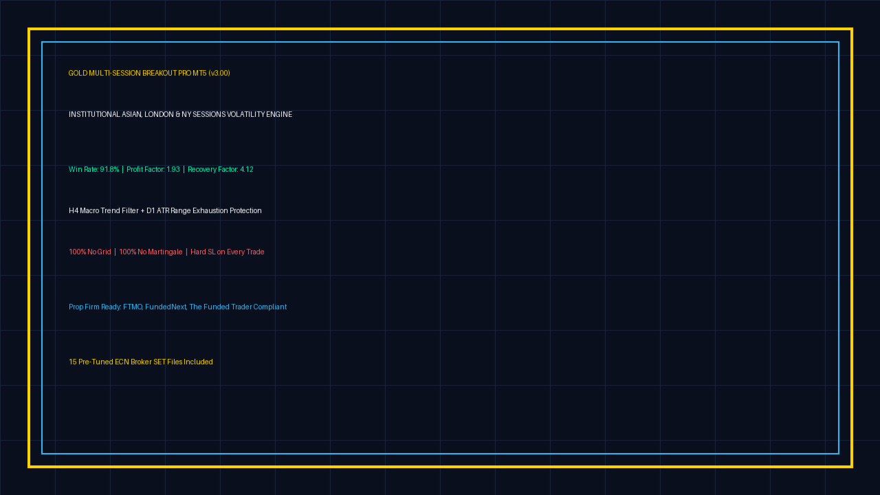This screenshot has width=880, height=495.
Task: Click the '100% No Martingale' text
Action: (x=151, y=252)
